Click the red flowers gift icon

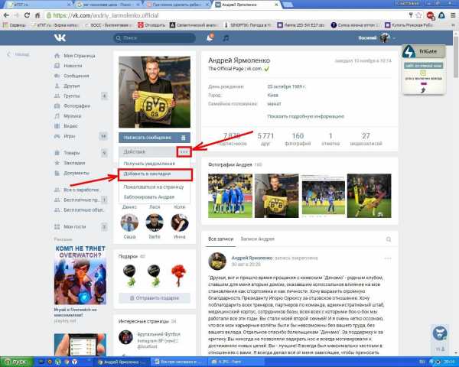178,275
